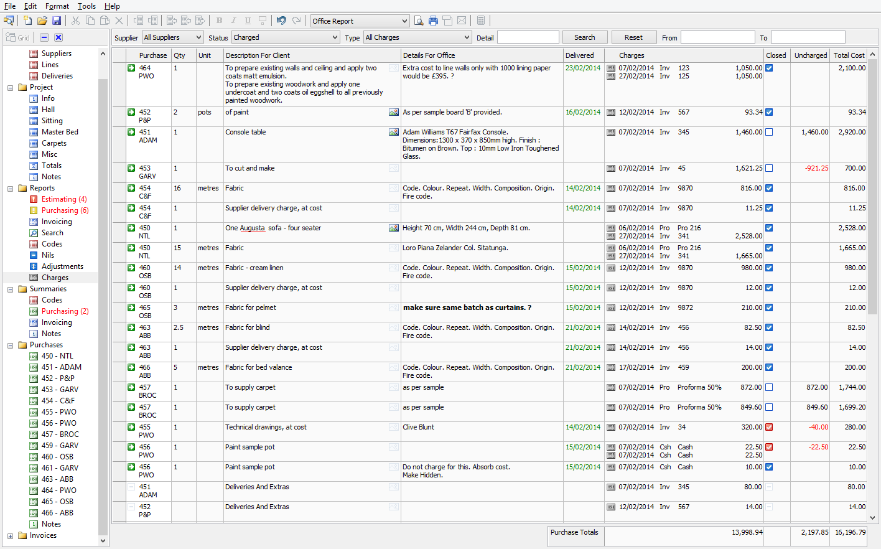The image size is (881, 549).
Task: Click the Paste clipboard toolbar icon
Action: point(105,21)
